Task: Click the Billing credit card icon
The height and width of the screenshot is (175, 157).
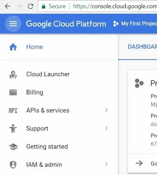Action: [x=13, y=92]
